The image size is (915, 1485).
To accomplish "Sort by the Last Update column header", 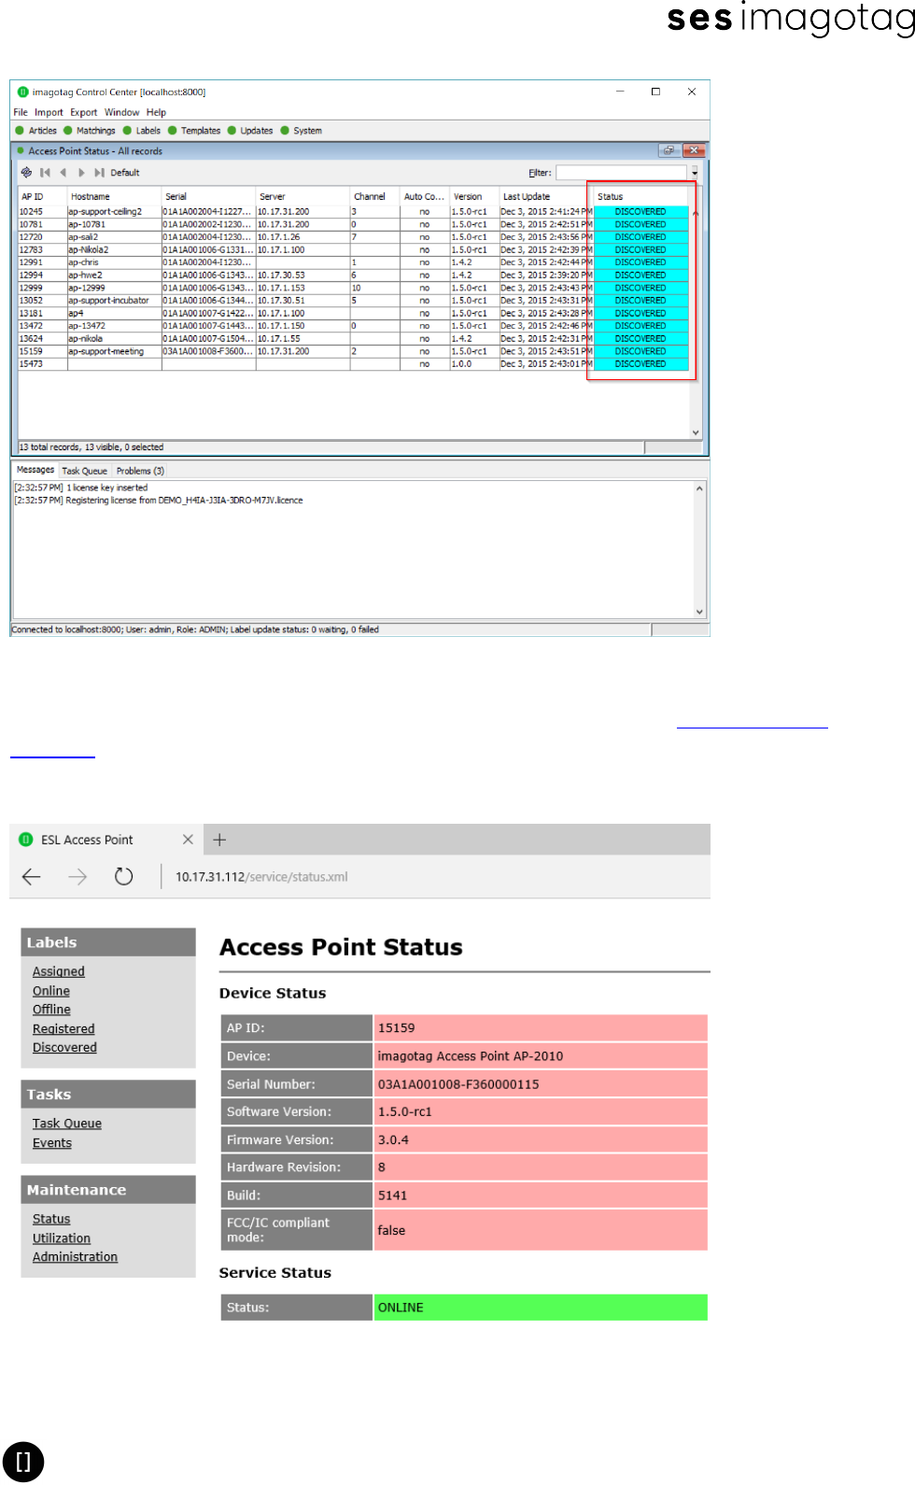I will click(x=546, y=197).
